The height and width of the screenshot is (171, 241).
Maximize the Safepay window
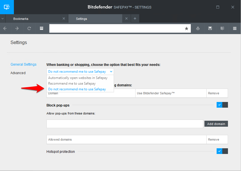[218, 7]
